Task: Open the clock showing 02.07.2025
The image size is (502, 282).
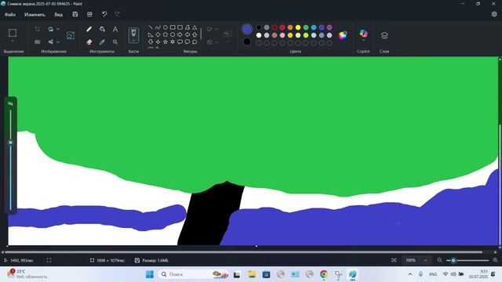Action: point(478,274)
